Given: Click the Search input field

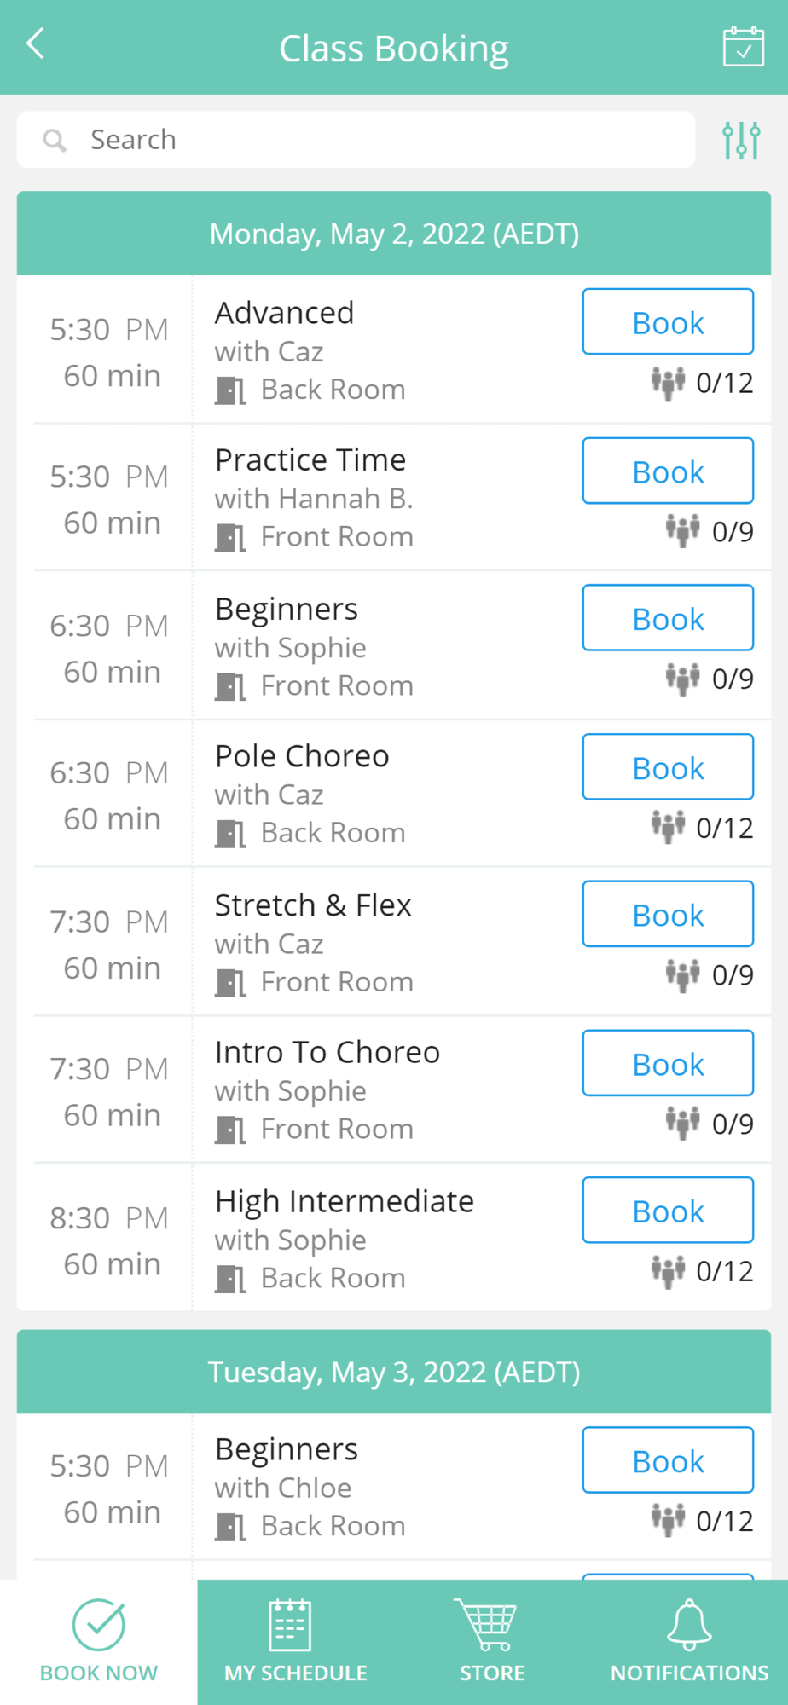Looking at the screenshot, I should click(356, 140).
